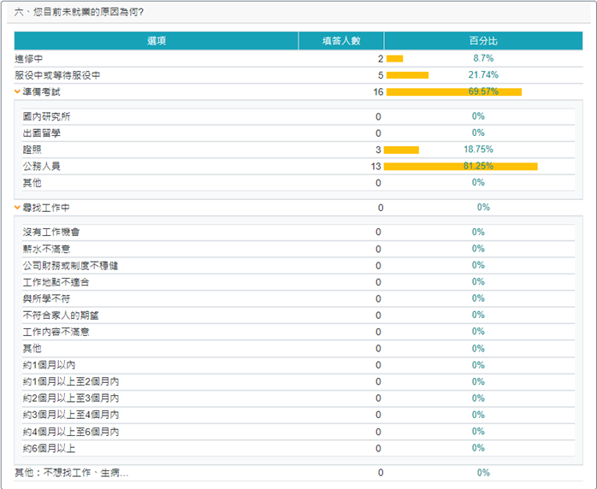Select the 沒有工作機會 sub-item
597x489 pixels.
[x=52, y=233]
